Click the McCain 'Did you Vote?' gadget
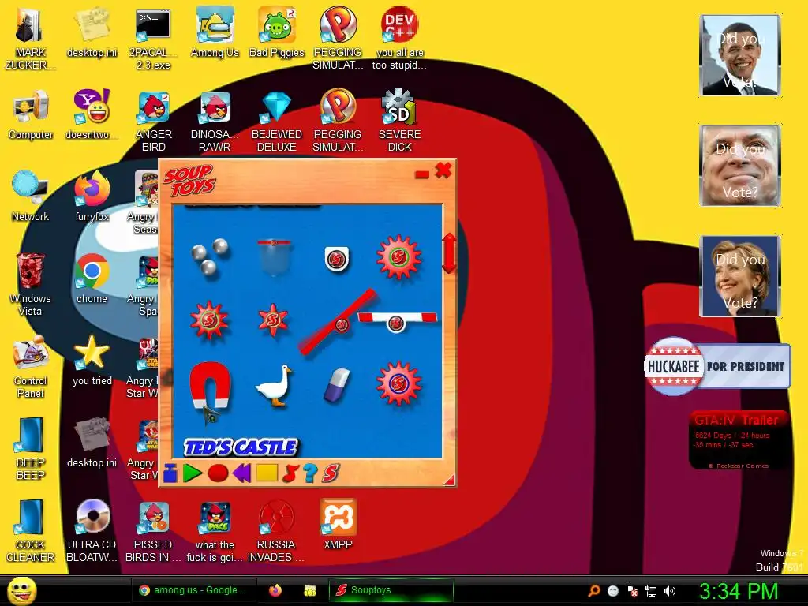The width and height of the screenshot is (808, 606). click(740, 166)
